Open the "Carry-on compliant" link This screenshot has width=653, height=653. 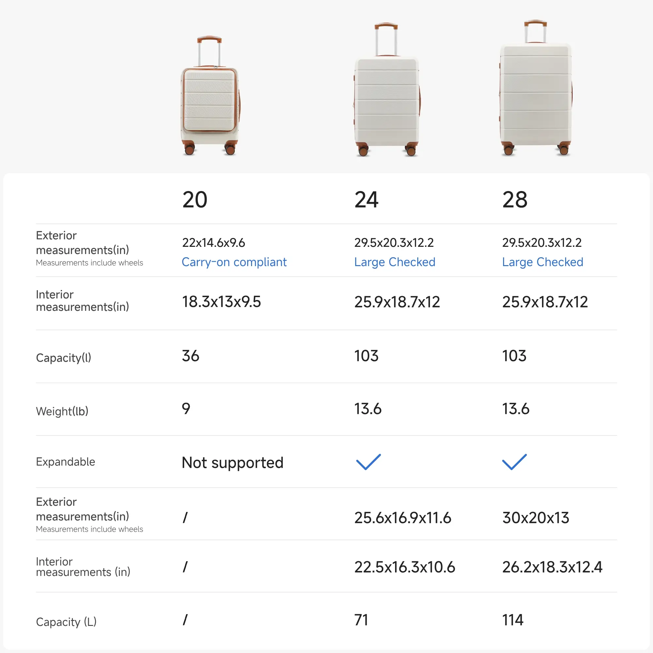coord(234,262)
